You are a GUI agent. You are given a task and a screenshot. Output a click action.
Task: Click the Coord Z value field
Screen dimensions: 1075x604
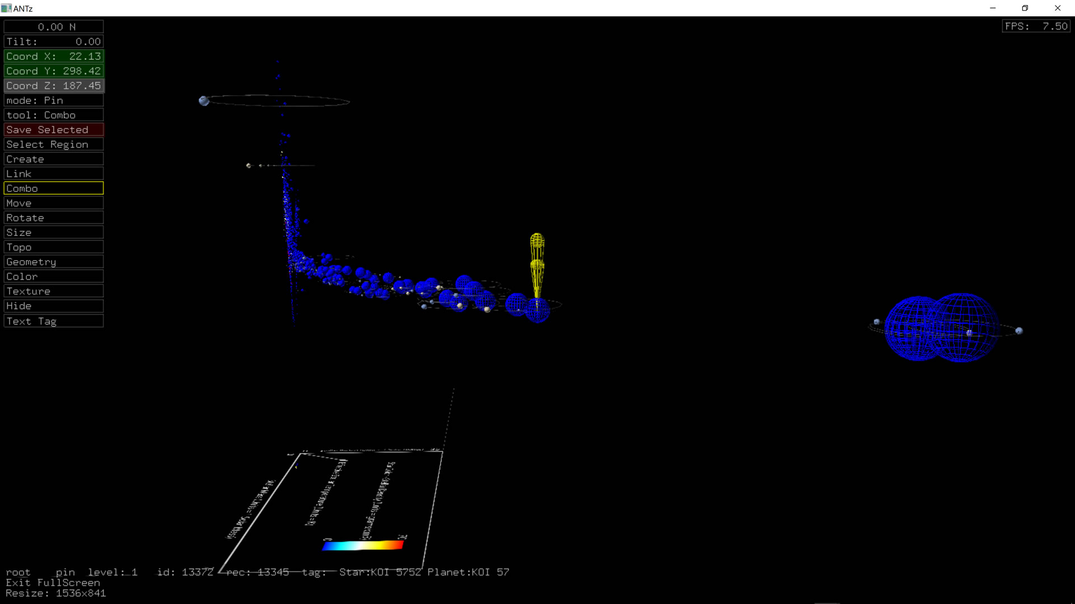(54, 86)
